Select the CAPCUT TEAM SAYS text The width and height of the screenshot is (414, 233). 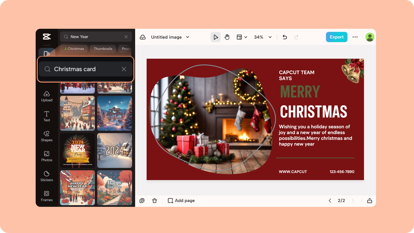click(x=297, y=75)
